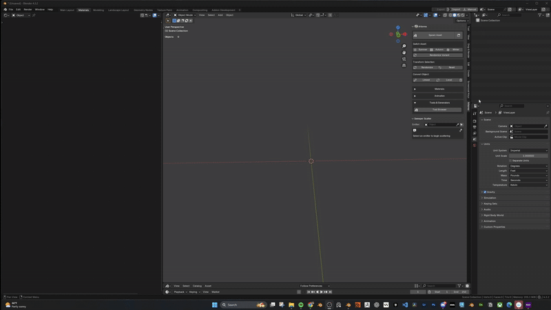Screen dimensions: 551x310
Task: Expand the Animation subpanel in Arborea
Action: pos(437,96)
